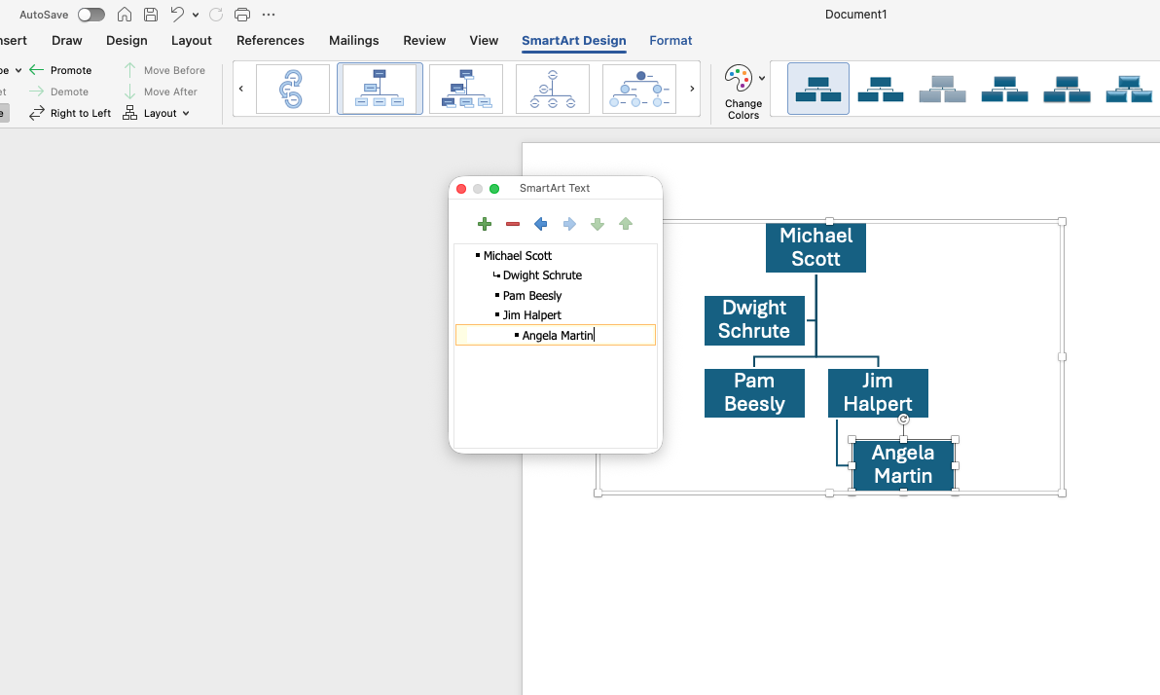Image resolution: width=1160 pixels, height=695 pixels.
Task: Select the Half Circle Organization Chart layout
Action: tap(553, 89)
